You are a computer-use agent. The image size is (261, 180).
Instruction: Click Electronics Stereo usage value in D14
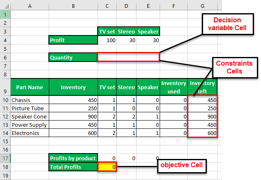[126, 133]
